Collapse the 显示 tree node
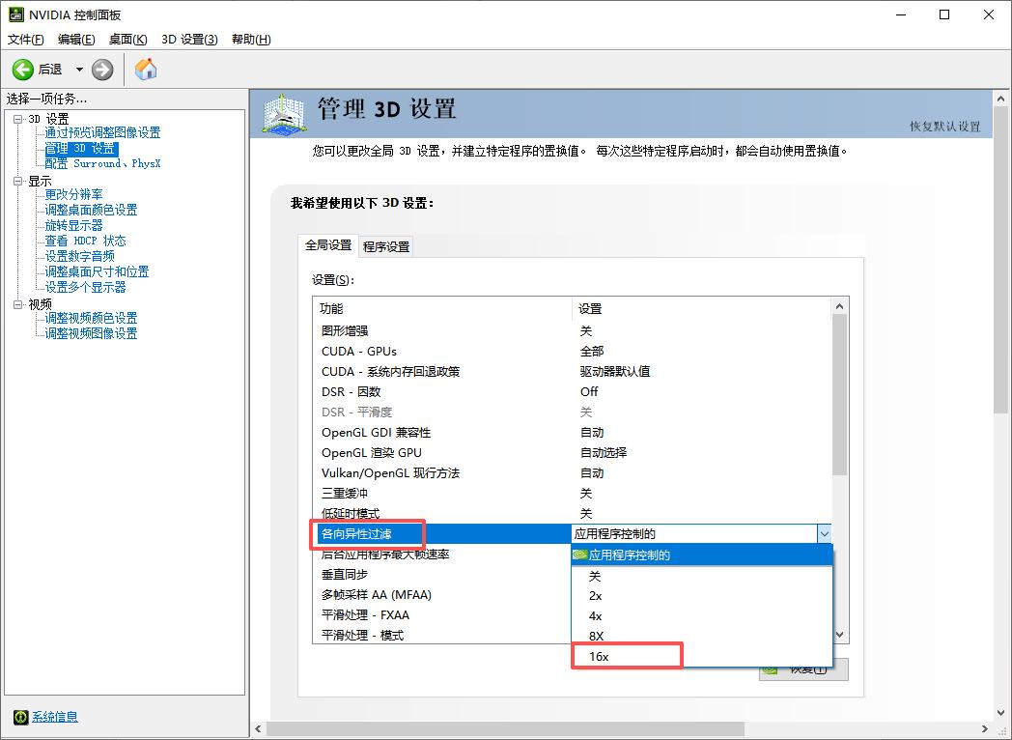 (18, 181)
